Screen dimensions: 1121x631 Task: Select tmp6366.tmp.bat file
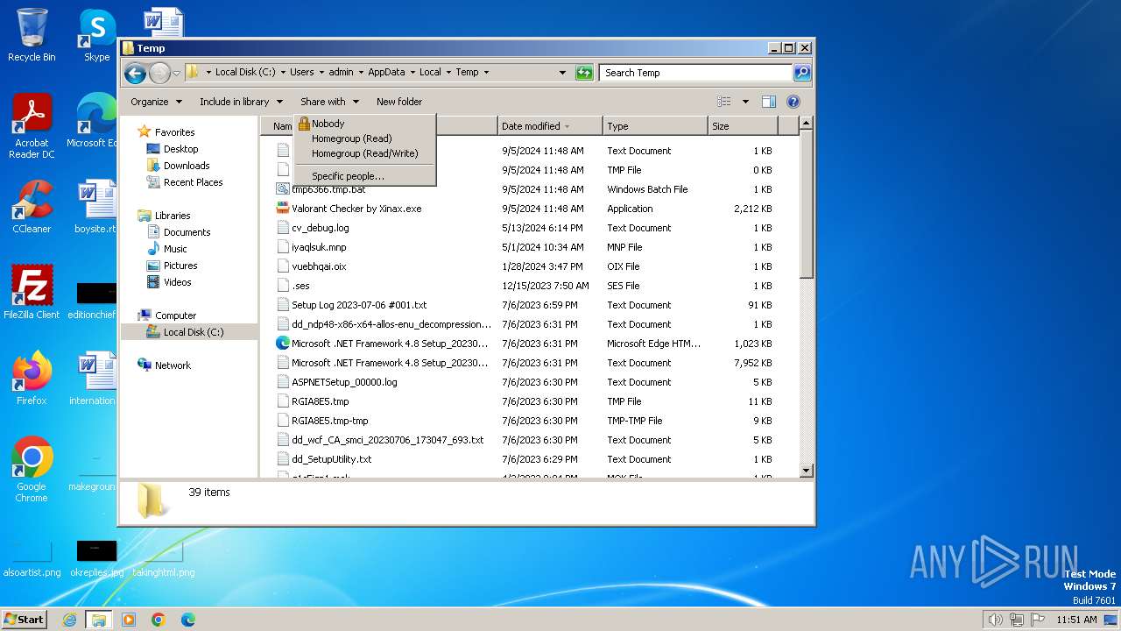click(328, 189)
